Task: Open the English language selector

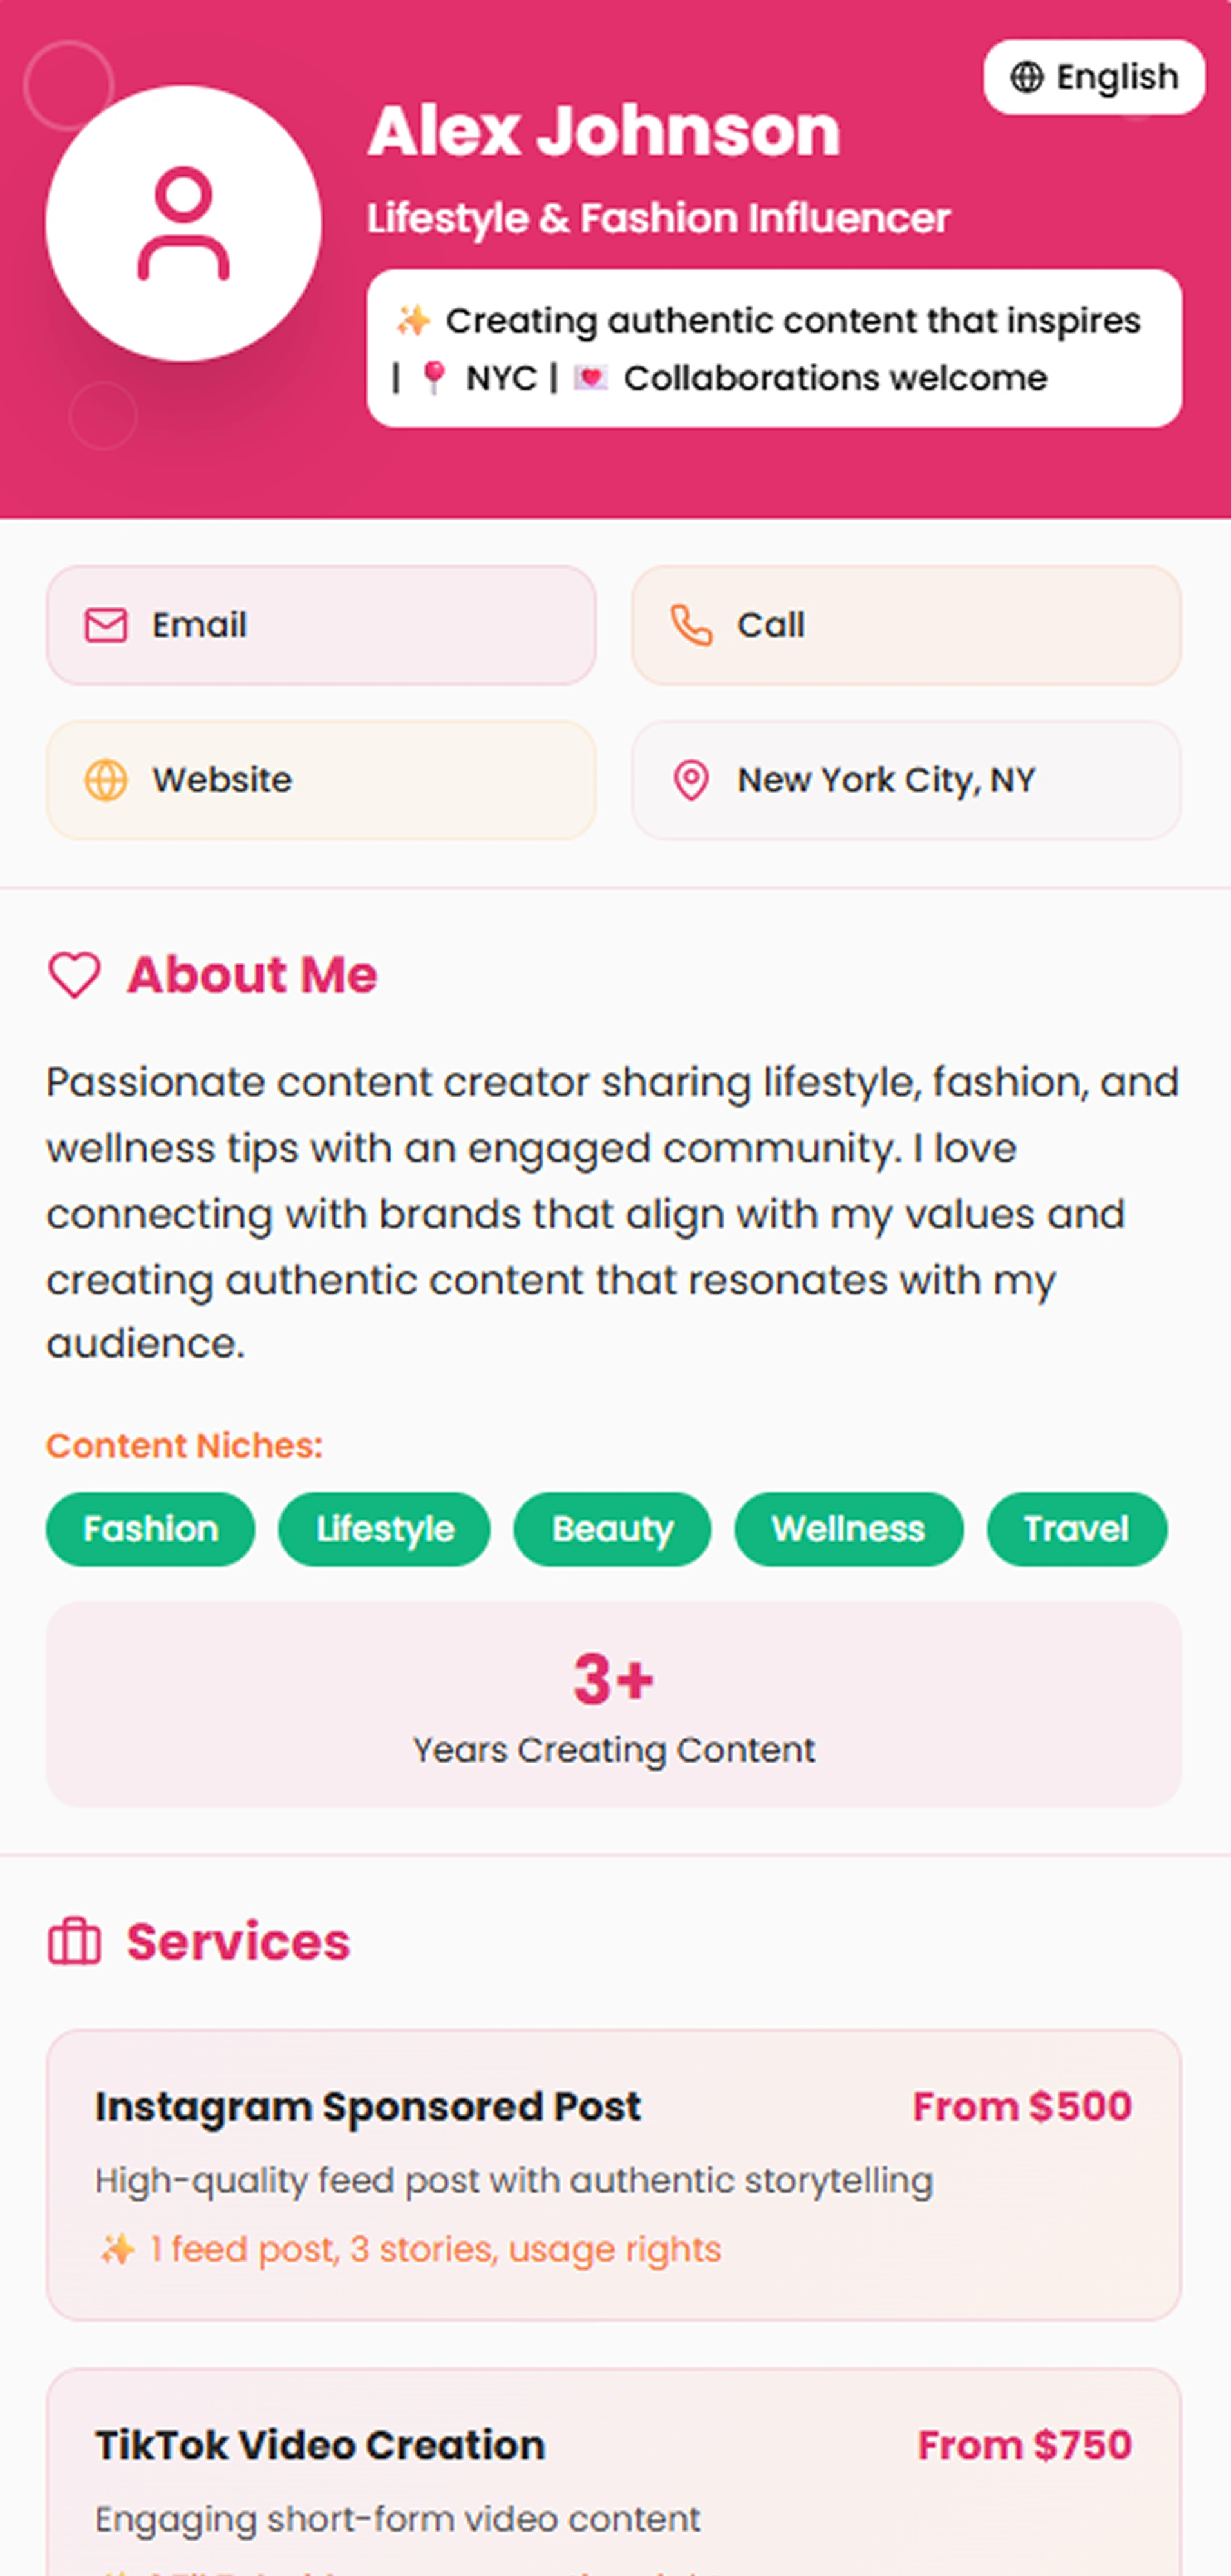Action: pyautogui.click(x=1093, y=76)
